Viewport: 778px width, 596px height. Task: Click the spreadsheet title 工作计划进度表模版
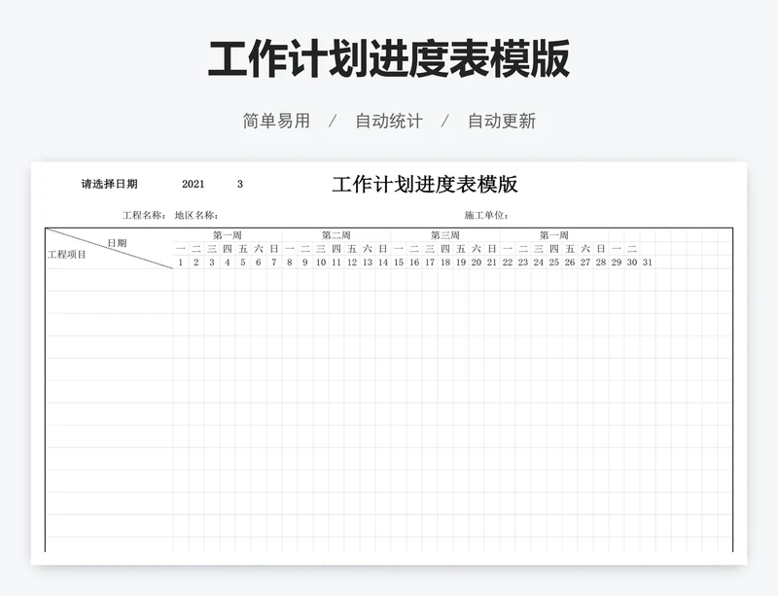[x=425, y=184]
